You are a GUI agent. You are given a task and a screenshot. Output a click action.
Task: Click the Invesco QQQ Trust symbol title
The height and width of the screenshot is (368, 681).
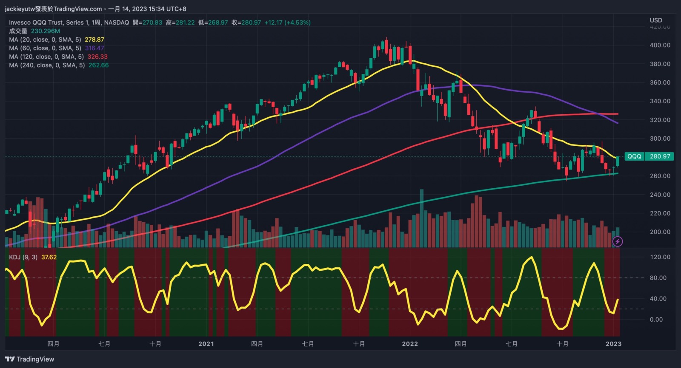click(69, 23)
